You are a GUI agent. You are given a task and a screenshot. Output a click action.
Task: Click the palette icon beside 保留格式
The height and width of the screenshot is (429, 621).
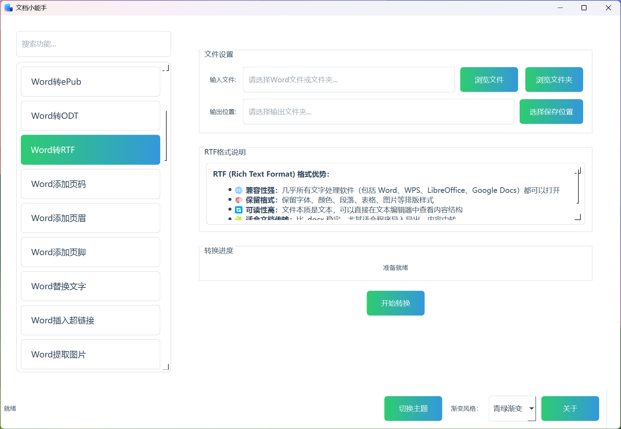point(239,200)
